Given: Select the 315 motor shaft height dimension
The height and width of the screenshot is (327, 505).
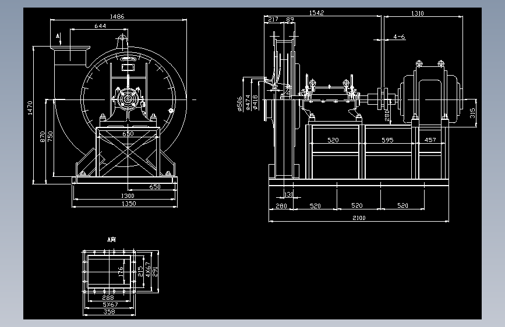Looking at the screenshot, I should (x=472, y=113).
